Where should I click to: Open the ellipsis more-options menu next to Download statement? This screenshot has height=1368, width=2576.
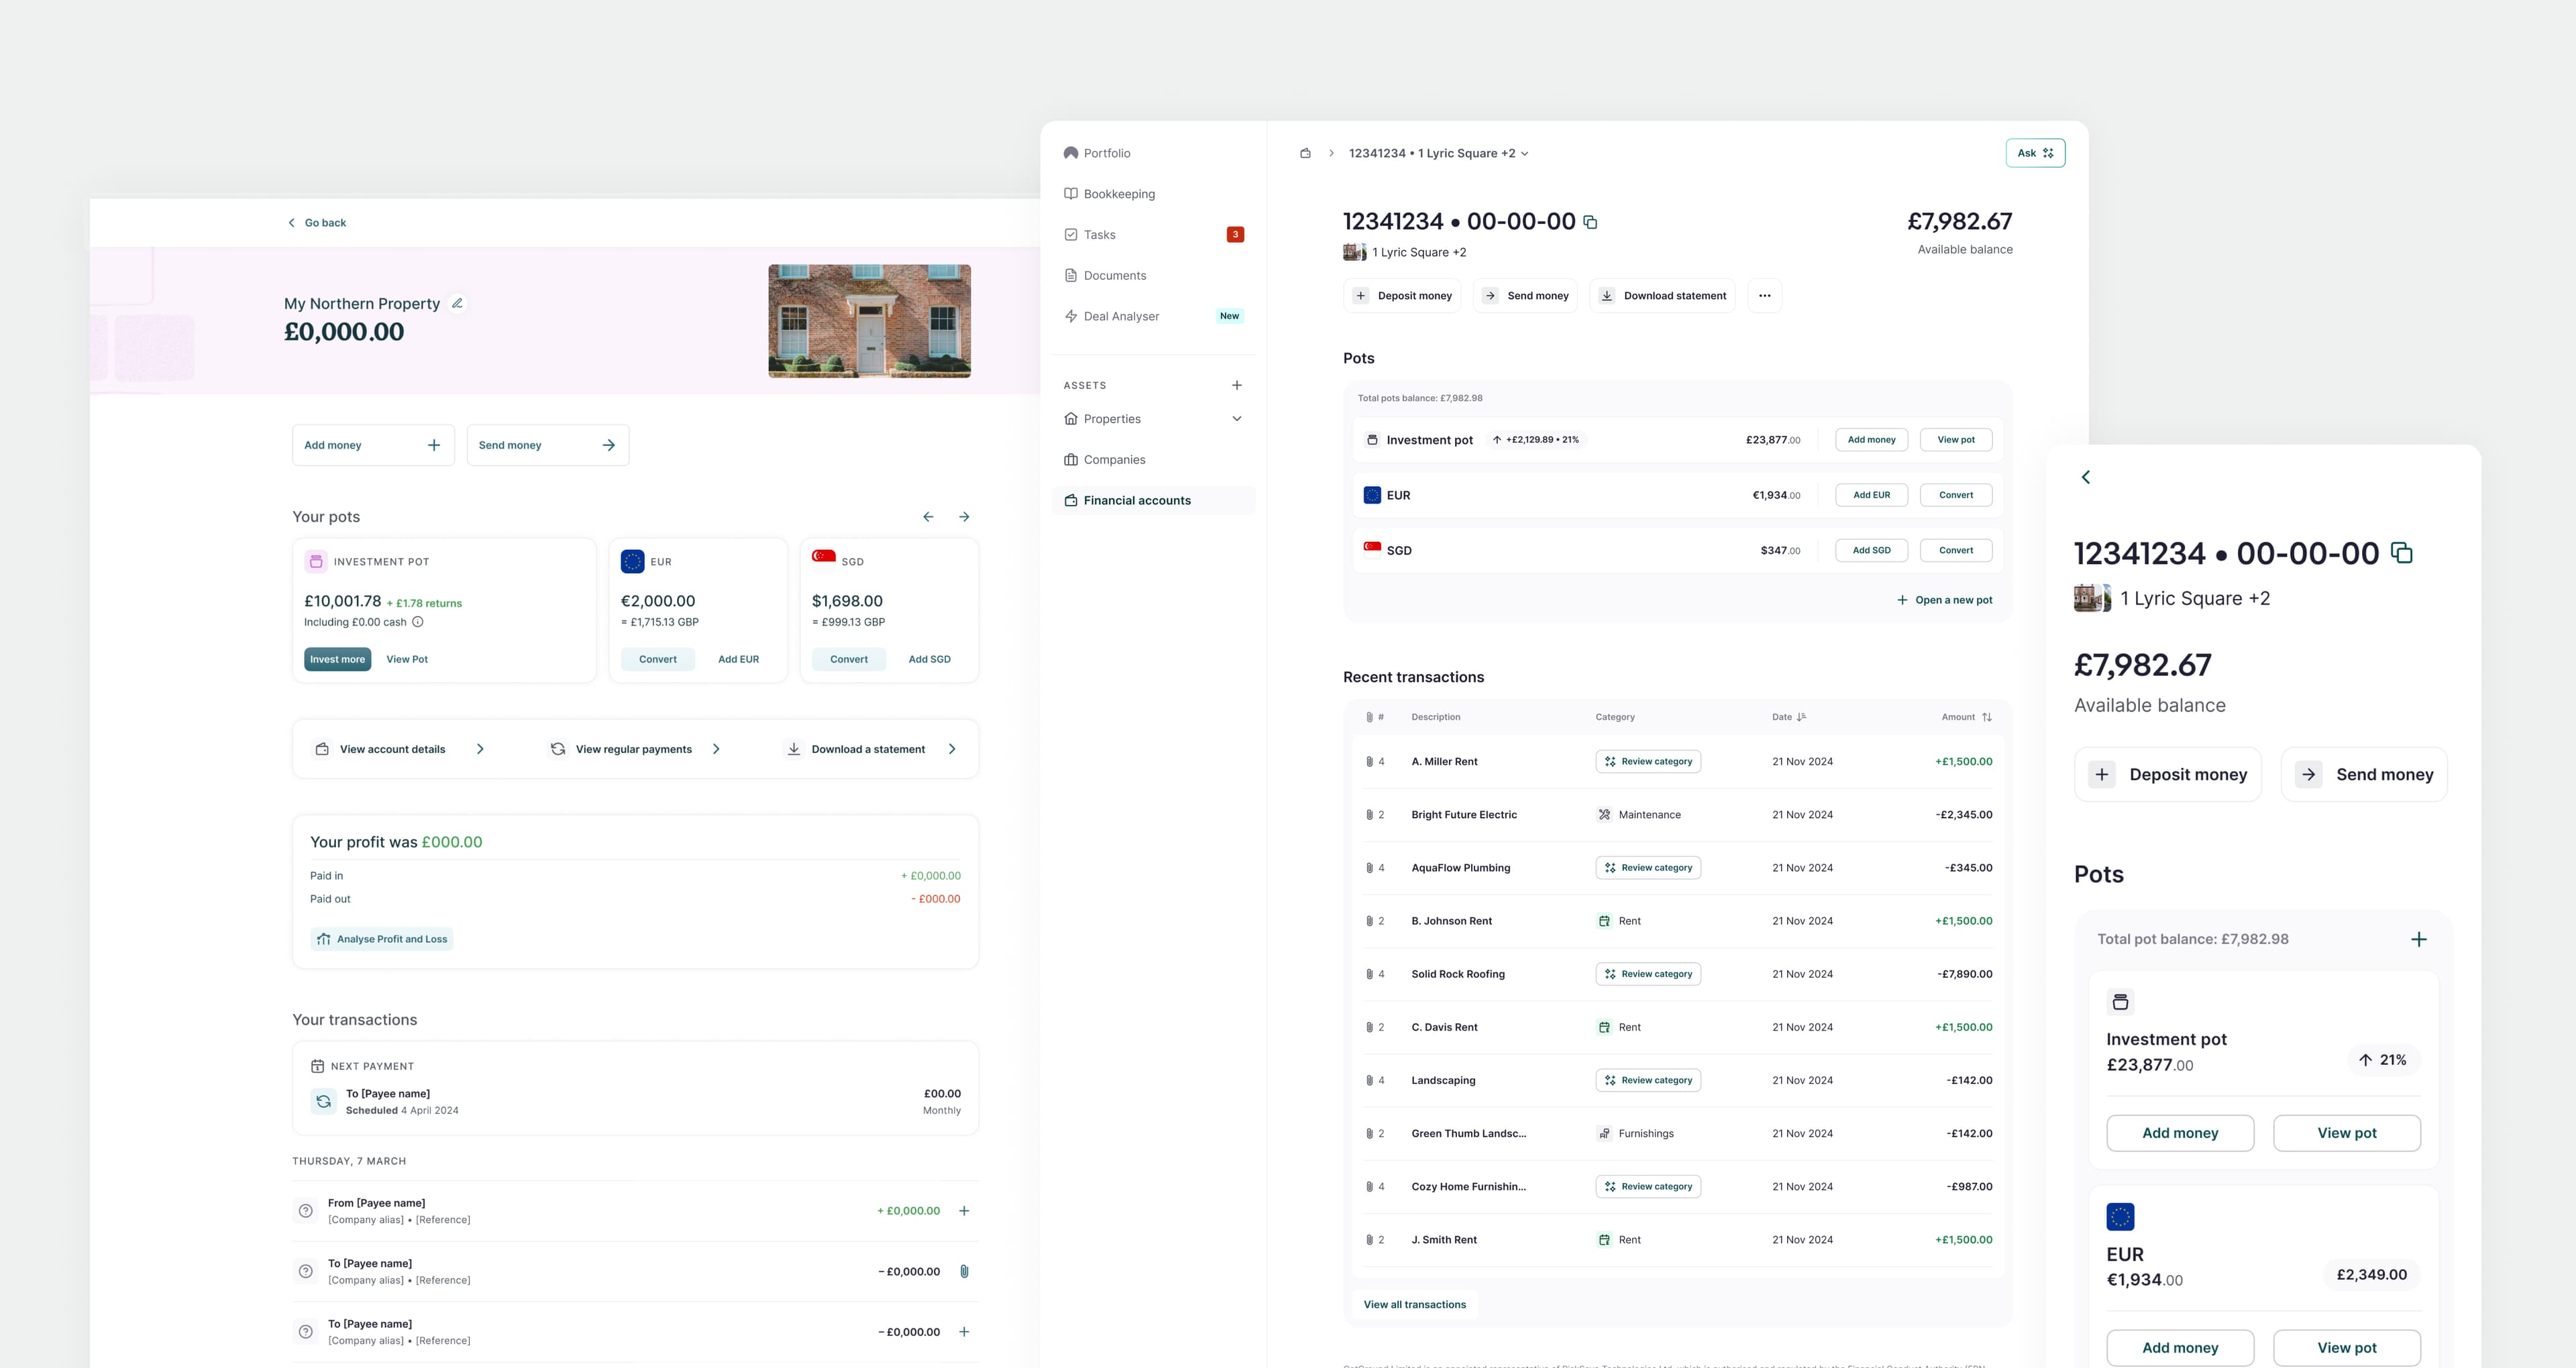point(1765,295)
